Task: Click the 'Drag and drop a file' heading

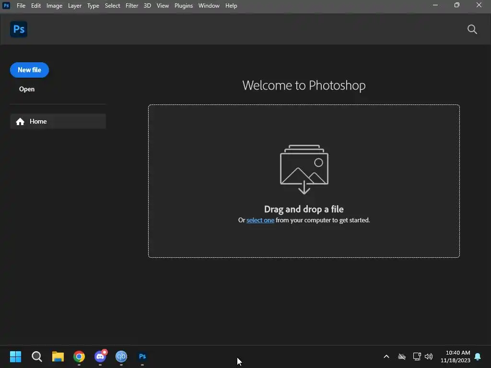Action: 304,209
